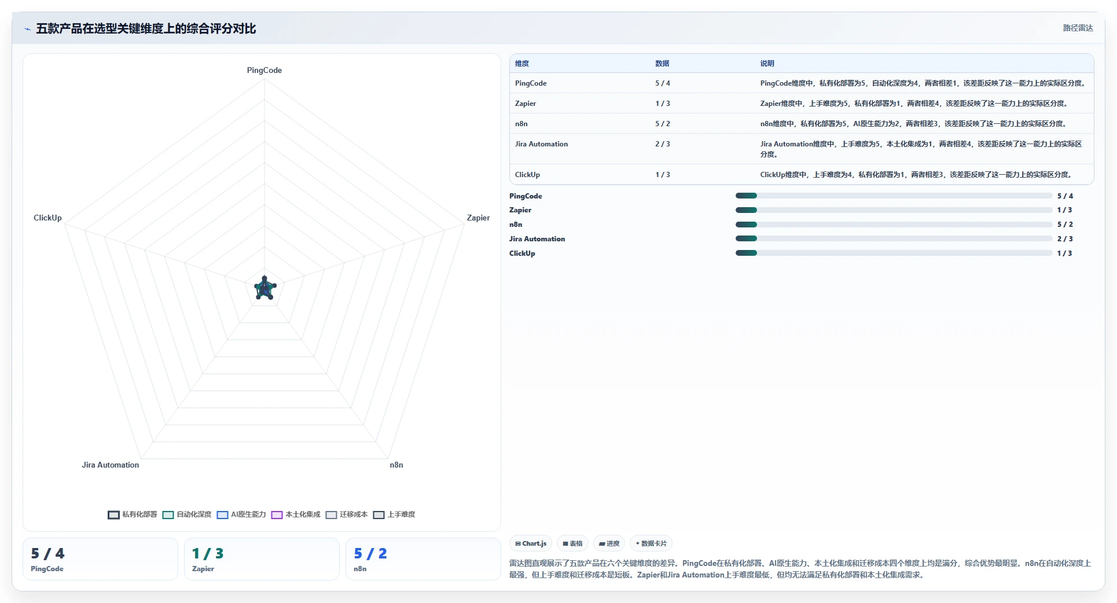Click the PingCode progress bar
The height and width of the screenshot is (603, 1117).
[x=894, y=196]
